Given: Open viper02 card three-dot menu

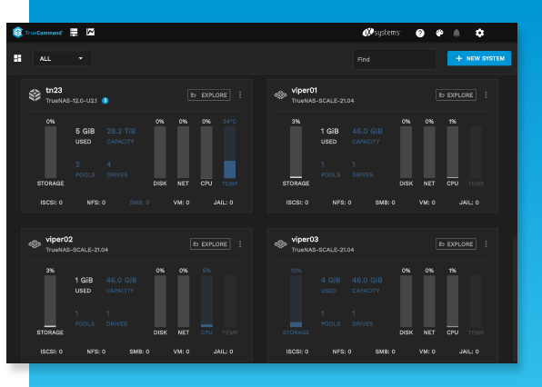Looking at the screenshot, I should [x=240, y=244].
